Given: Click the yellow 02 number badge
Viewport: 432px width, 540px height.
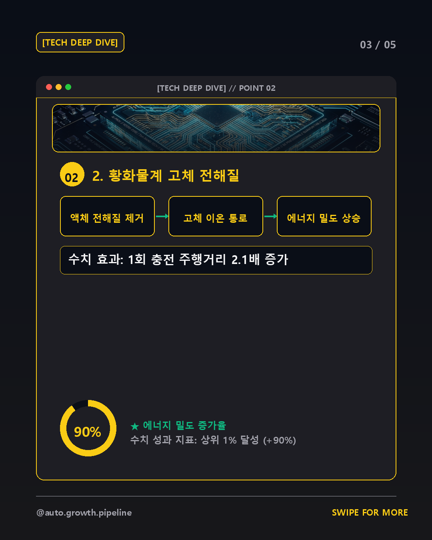Looking at the screenshot, I should 72,174.
